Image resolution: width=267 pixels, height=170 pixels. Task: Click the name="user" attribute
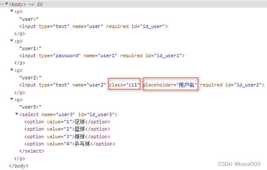(88, 26)
